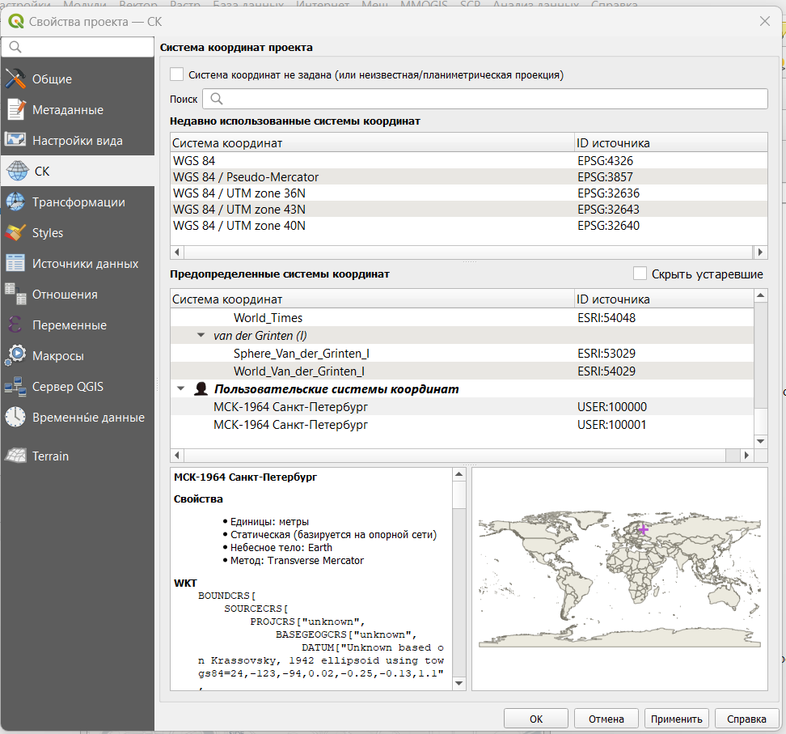Click scroll-down arrow of predefined CRS list
Screen dimensions: 786x734
point(760,442)
